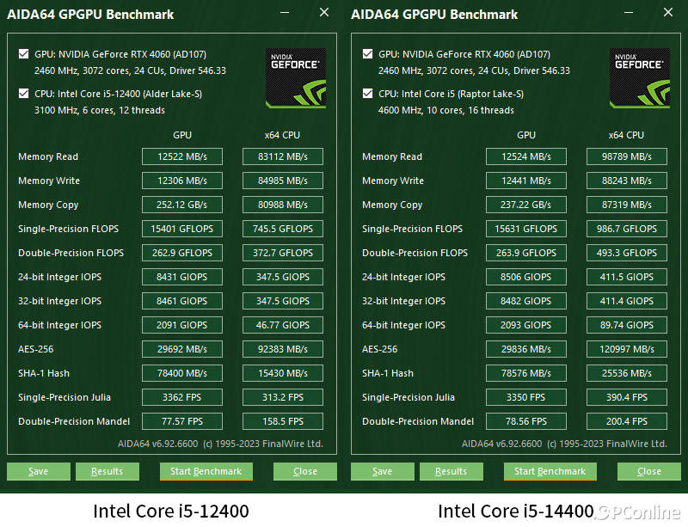Click 411.4 GIOPS 32-bit CPU result
Screen dimensions: 688x527
[x=627, y=301]
